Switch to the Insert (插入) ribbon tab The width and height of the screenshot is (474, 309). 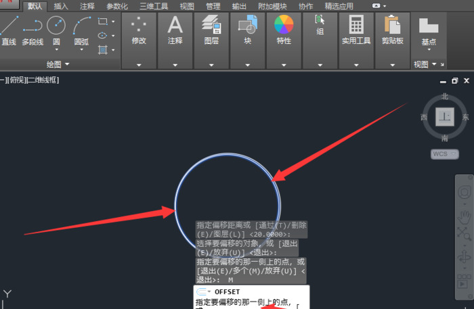(61, 6)
